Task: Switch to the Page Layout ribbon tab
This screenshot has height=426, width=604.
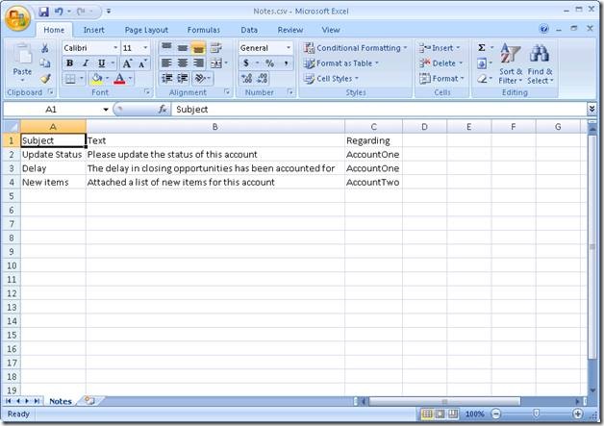Action: pyautogui.click(x=146, y=30)
